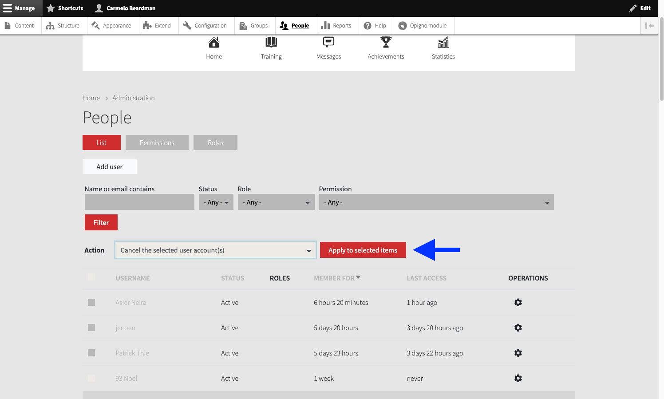Check the jer oen row checkbox
The height and width of the screenshot is (399, 664).
[91, 328]
